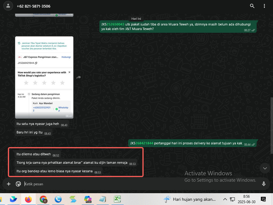Open Excel from the taskbar

(117, 199)
